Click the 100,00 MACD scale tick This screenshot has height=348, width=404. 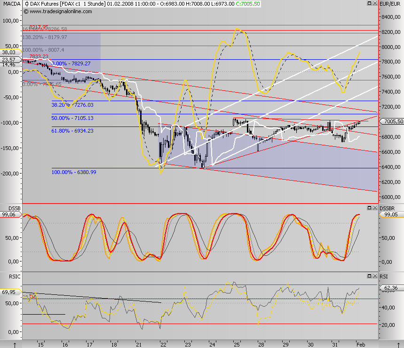[x=10, y=21]
